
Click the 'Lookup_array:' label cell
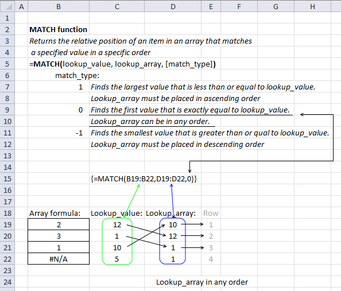point(170,213)
